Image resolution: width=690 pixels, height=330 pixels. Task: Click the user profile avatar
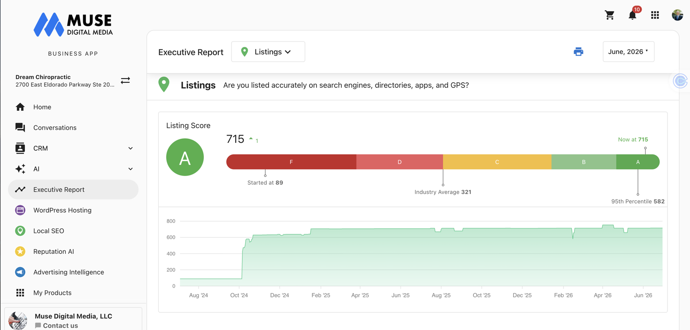pos(677,15)
